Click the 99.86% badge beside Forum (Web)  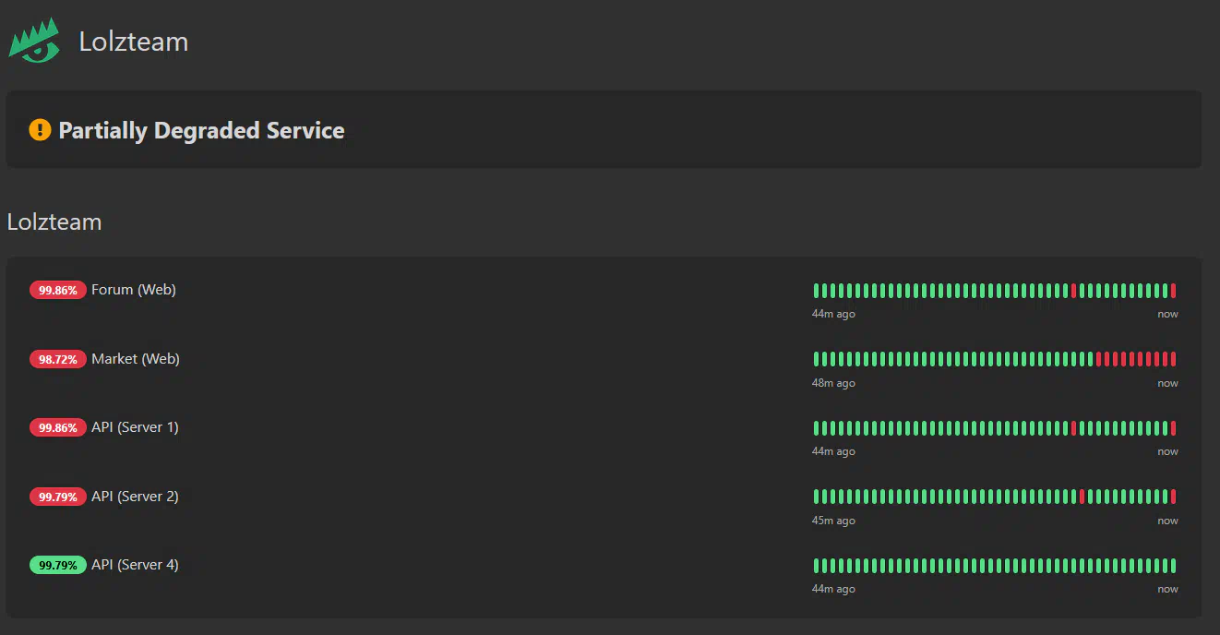[58, 290]
